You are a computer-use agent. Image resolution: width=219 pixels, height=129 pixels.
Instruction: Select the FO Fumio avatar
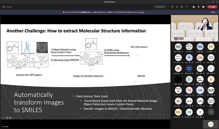tap(211, 47)
